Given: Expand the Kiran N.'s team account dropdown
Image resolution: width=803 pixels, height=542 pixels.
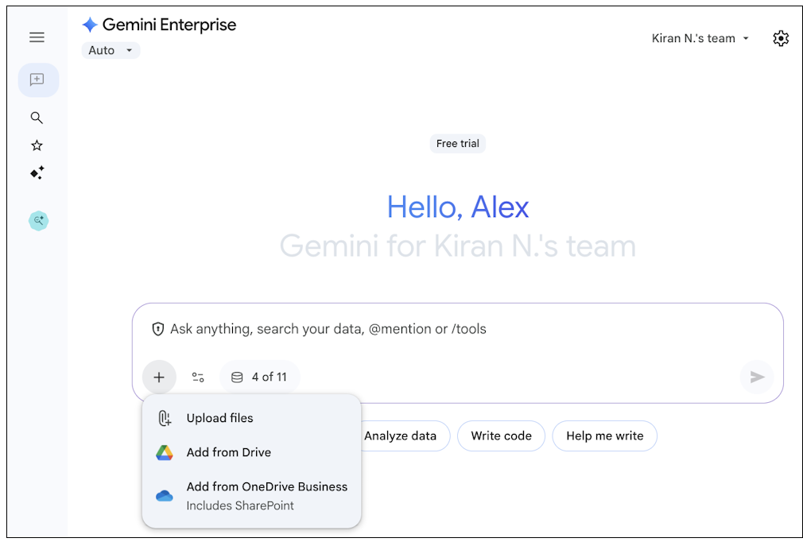Looking at the screenshot, I should tap(700, 37).
